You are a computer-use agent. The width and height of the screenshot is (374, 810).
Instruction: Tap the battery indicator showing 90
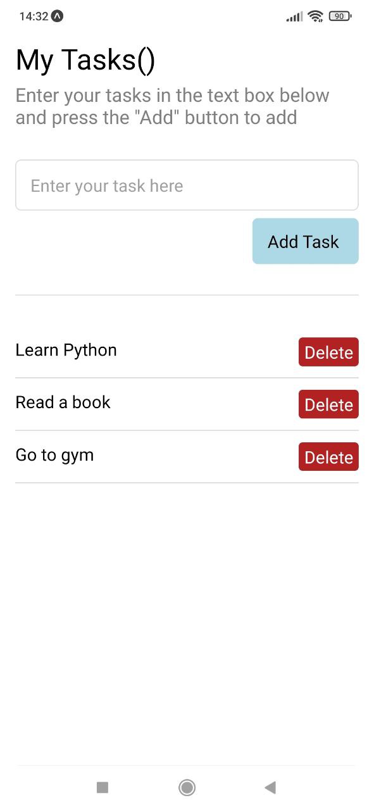(339, 16)
